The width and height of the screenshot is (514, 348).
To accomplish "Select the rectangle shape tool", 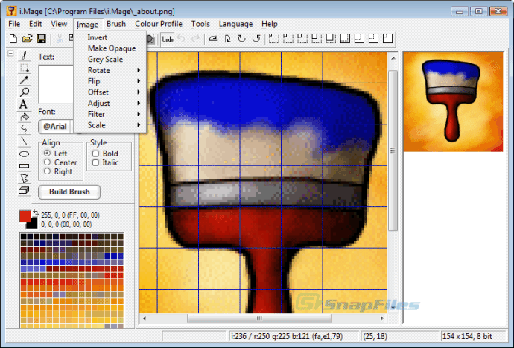I will click(24, 166).
